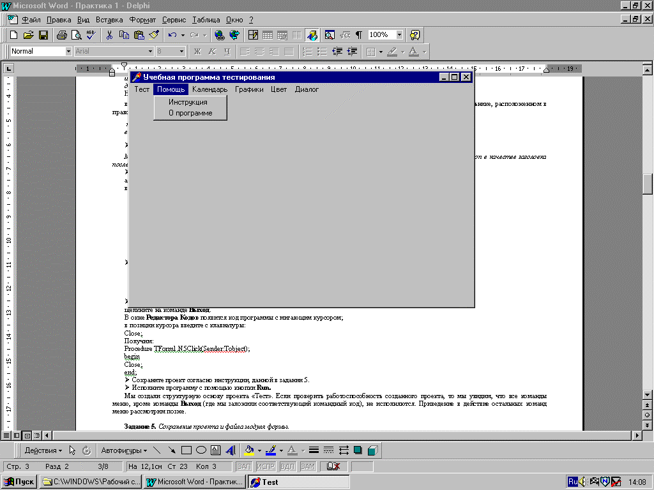Viewport: 654px width, 490px height.
Task: Click the Print icon
Action: point(62,35)
